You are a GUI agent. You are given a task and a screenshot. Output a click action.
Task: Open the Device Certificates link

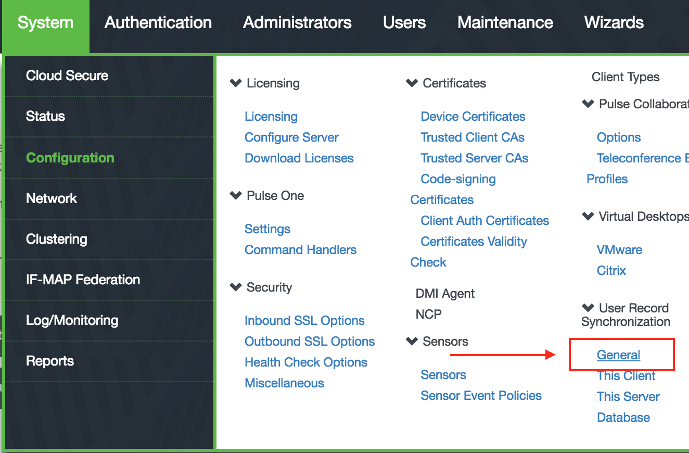(x=473, y=117)
